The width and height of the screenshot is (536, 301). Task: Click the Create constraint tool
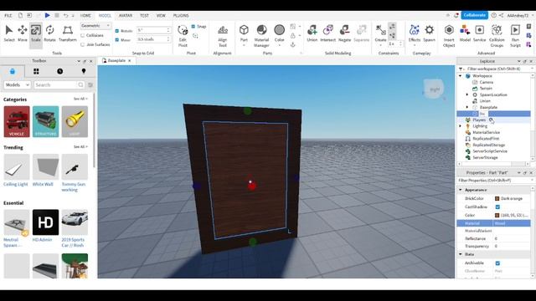coord(380,33)
